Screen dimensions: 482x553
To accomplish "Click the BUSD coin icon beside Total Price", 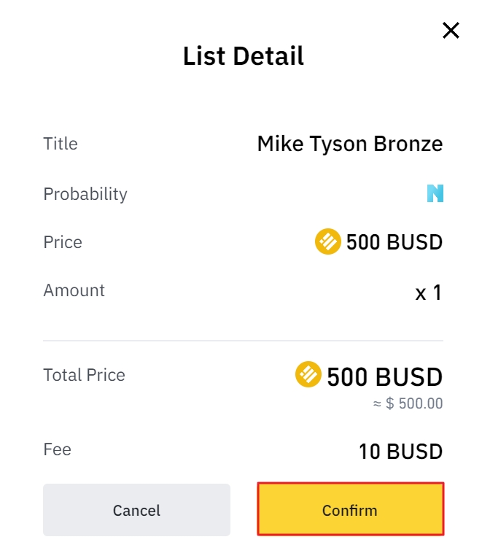I will (x=308, y=375).
